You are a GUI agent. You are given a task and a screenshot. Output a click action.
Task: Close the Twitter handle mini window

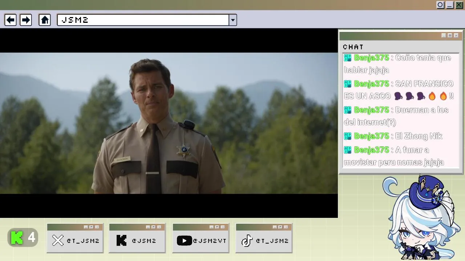coord(97,227)
